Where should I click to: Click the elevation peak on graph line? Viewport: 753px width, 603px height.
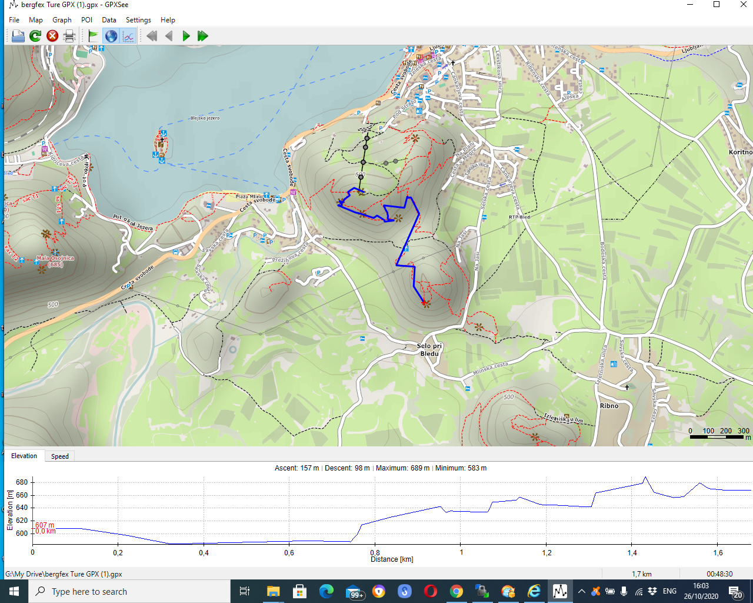(x=645, y=478)
